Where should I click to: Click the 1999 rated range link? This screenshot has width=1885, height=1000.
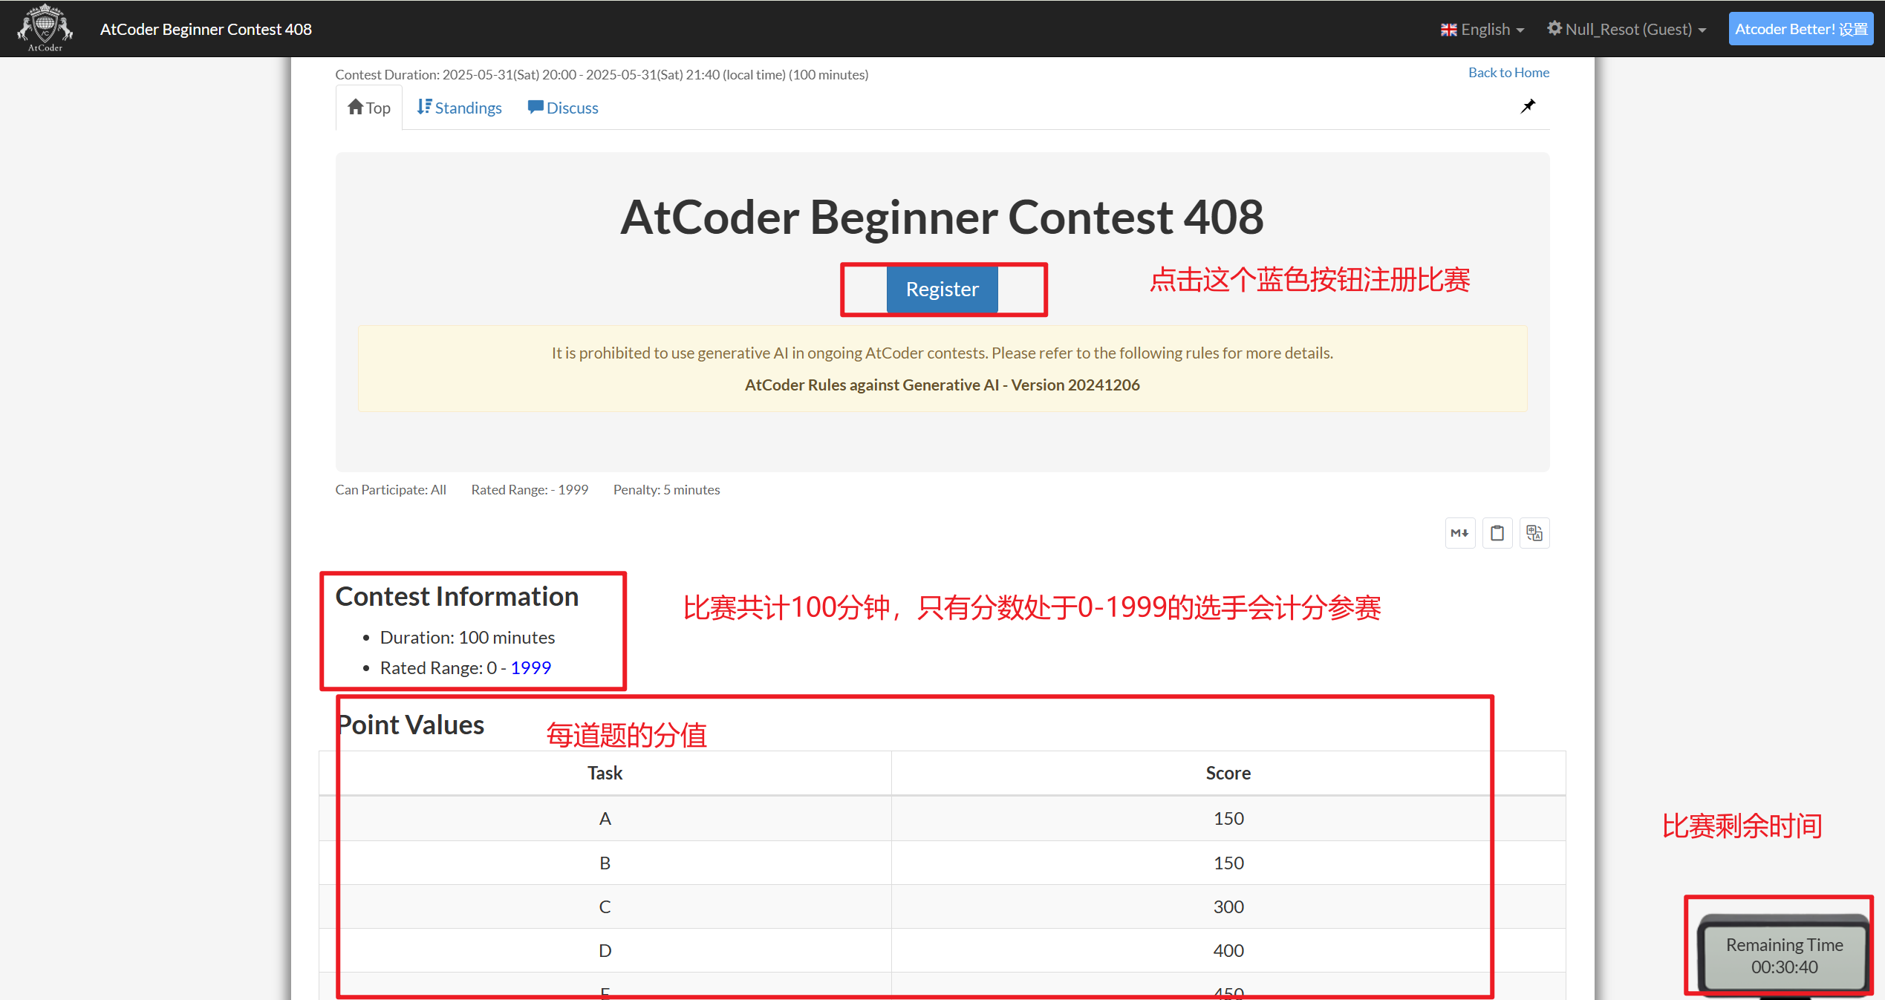tap(531, 667)
